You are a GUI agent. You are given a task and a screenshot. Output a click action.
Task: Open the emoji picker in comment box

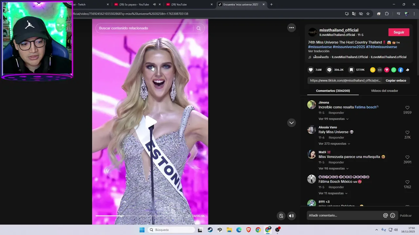[393, 215]
